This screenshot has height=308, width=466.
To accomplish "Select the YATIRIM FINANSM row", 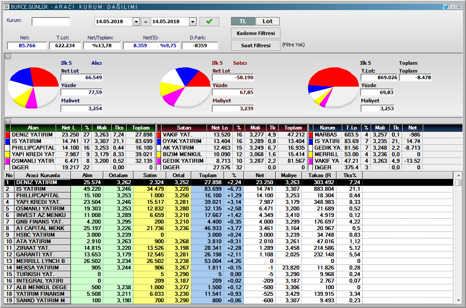I will coord(229,294).
